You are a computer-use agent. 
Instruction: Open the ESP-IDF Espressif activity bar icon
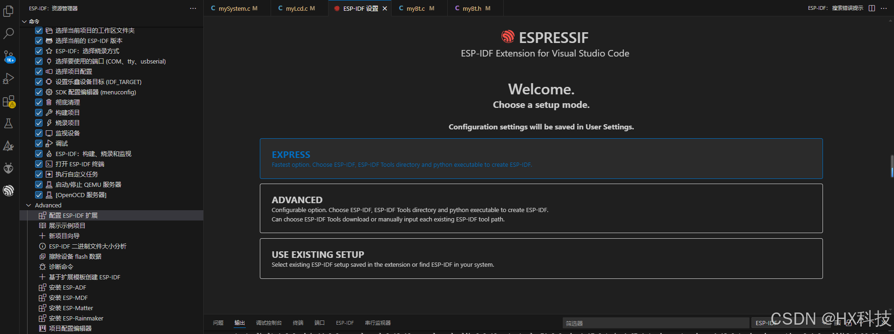(8, 191)
